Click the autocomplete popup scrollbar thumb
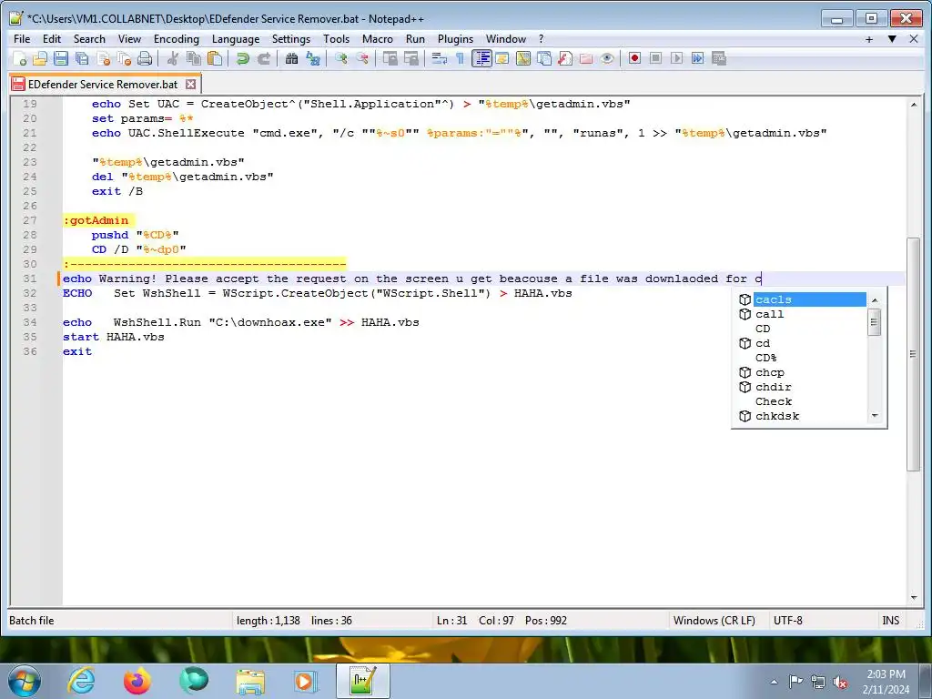Viewport: 932px width, 699px height. point(874,322)
